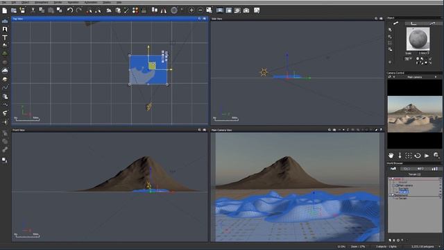Select the Plant tool in left toolbar
Screen dimensions: 444x250
(x=5, y=53)
